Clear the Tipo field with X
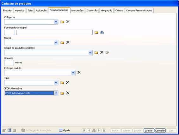179x135 pixels. 68,83
